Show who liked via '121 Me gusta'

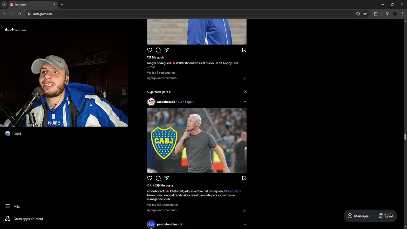pos(155,57)
